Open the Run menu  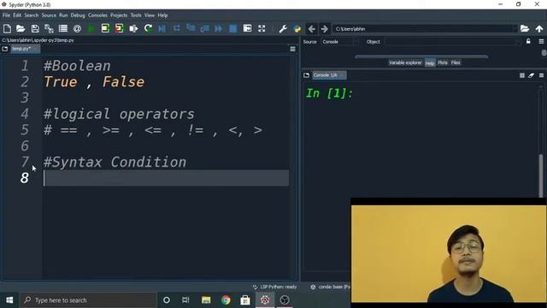63,15
